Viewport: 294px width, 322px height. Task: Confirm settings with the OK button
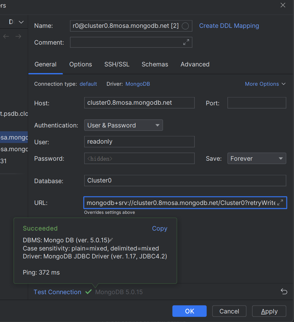(189, 311)
